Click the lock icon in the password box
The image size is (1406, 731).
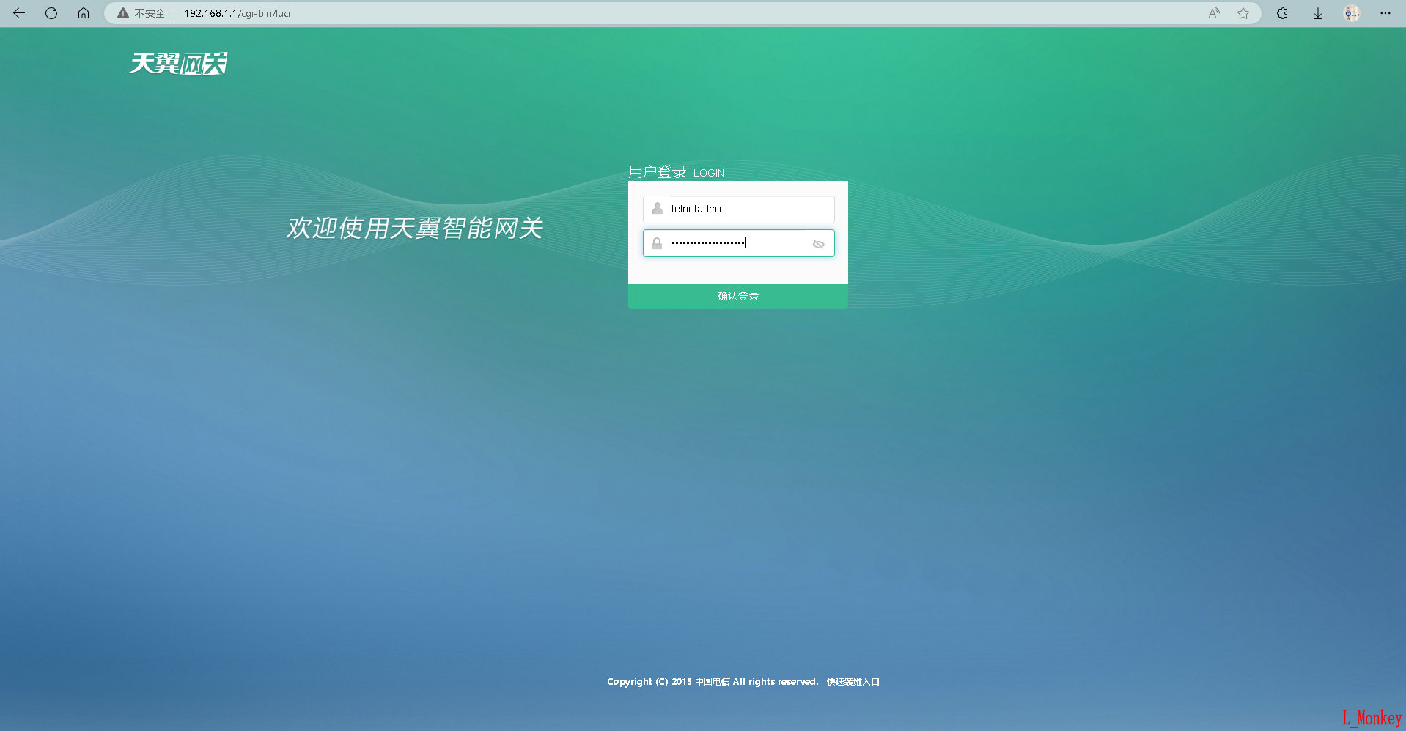[x=657, y=243]
